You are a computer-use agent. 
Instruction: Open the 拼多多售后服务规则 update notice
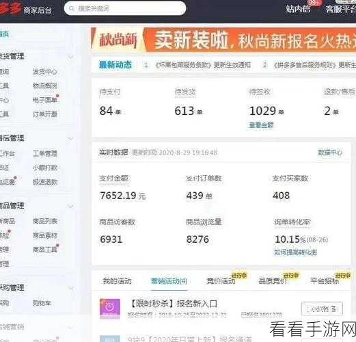[314, 65]
